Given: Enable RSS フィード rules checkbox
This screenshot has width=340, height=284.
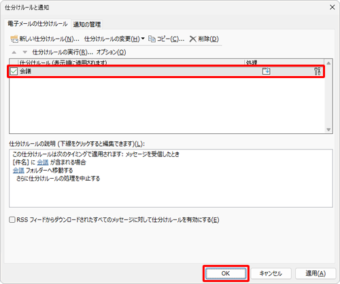Looking at the screenshot, I should pyautogui.click(x=12, y=219).
